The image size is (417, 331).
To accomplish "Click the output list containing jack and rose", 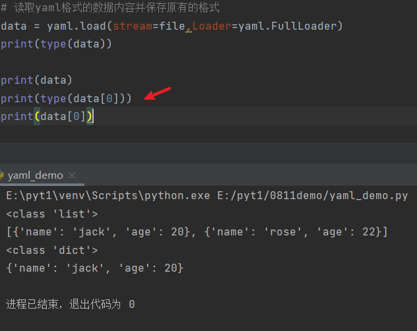I will tap(197, 232).
